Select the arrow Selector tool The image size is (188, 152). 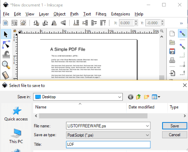coord(6,34)
